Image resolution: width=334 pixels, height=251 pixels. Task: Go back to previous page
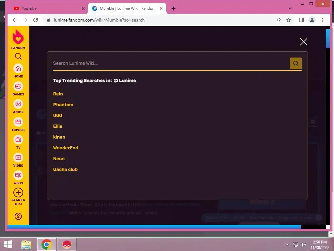pos(14,20)
